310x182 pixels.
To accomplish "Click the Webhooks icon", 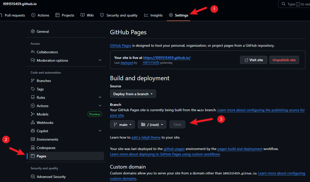I will (x=33, y=123).
